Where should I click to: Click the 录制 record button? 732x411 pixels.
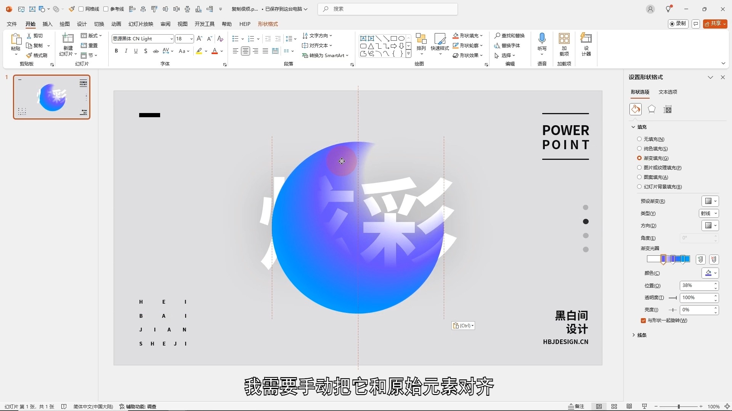678,23
